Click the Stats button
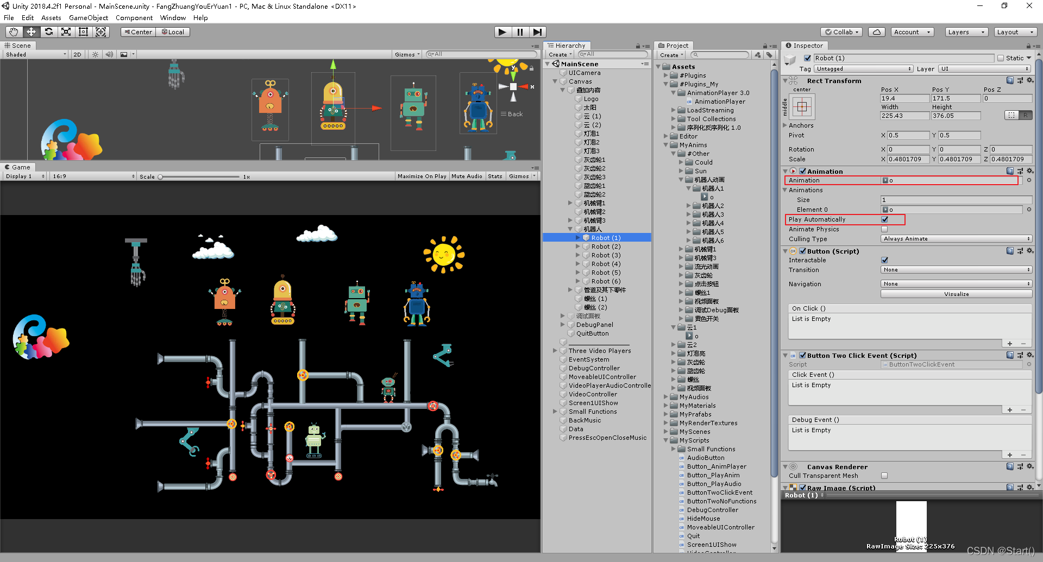Viewport: 1043px width, 562px height. coord(495,176)
